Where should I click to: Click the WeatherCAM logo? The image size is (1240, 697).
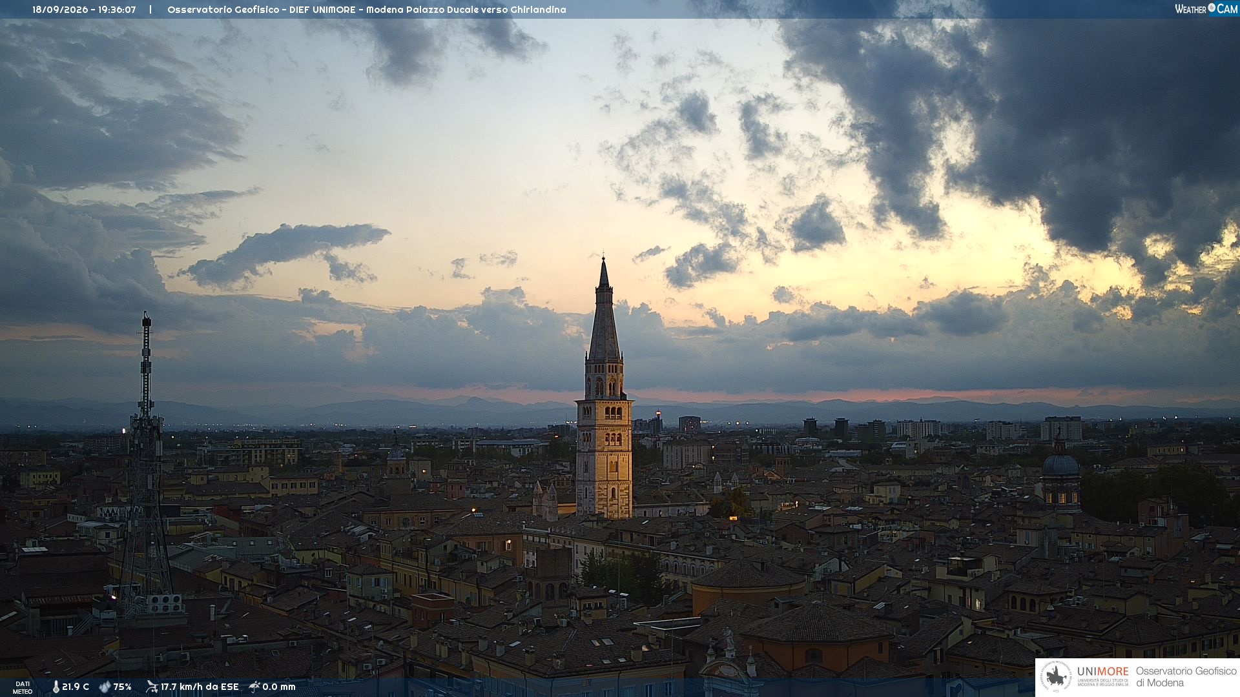pos(1206,8)
